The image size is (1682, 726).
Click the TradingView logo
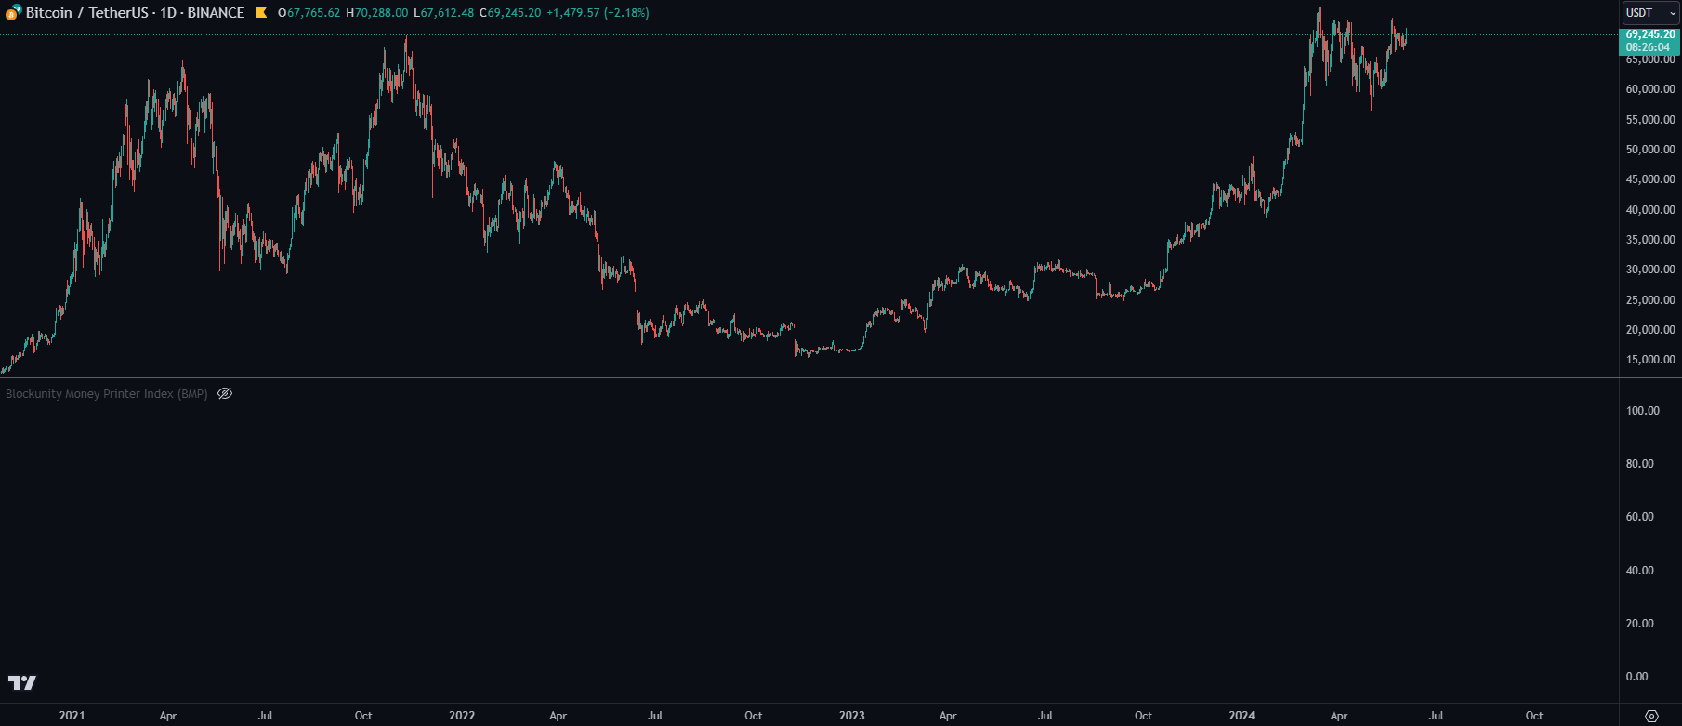22,682
